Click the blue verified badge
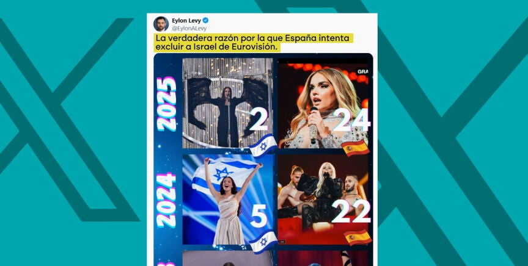The width and height of the screenshot is (528, 266). 205,21
